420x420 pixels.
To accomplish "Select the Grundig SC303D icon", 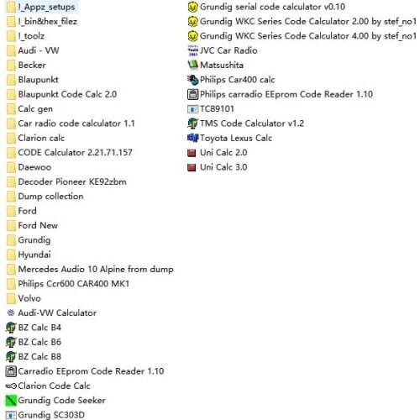I will pyautogui.click(x=11, y=415).
